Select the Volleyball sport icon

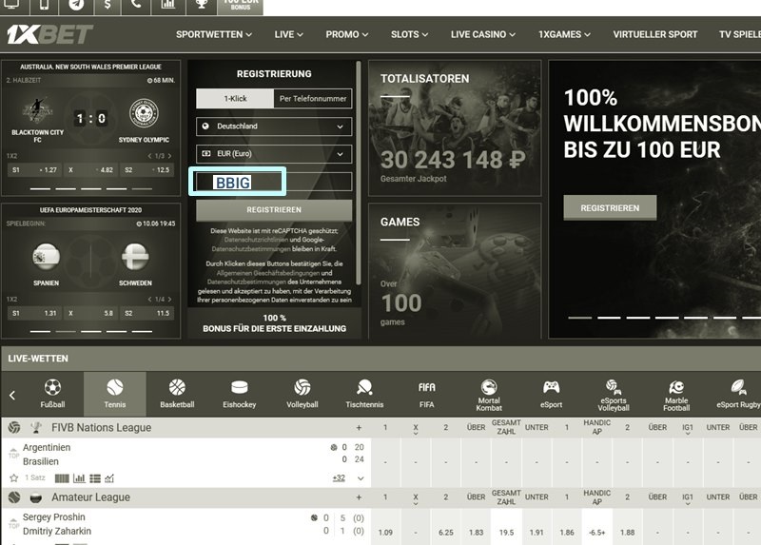(302, 394)
